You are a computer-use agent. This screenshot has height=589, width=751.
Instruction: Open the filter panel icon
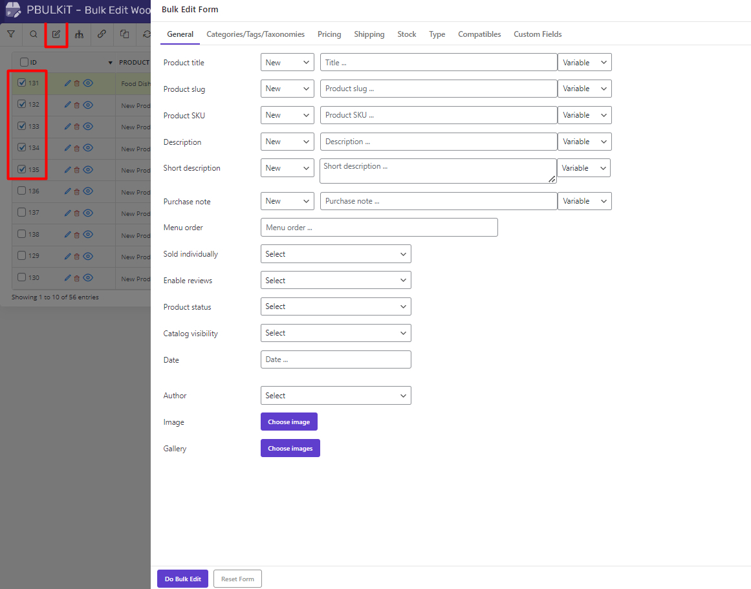(x=11, y=34)
